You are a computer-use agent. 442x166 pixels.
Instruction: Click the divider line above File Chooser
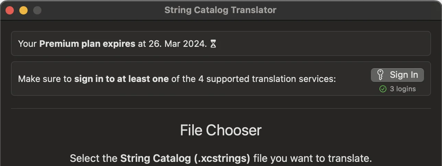click(221, 108)
